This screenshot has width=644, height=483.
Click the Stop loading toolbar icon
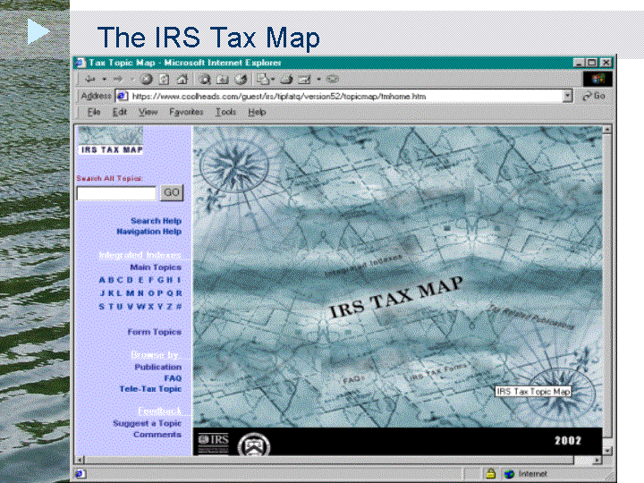(146, 79)
